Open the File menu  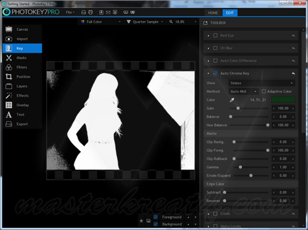[x=70, y=11]
